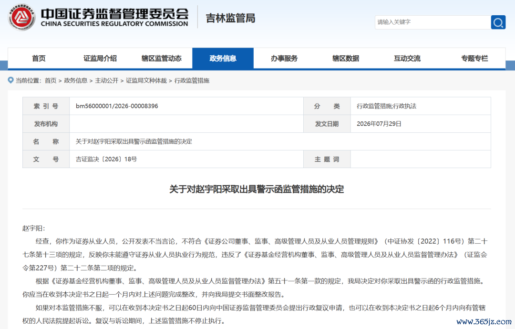This screenshot has height=329, width=515.
Task: Click the 主题词 label cell
Action: 327,160
